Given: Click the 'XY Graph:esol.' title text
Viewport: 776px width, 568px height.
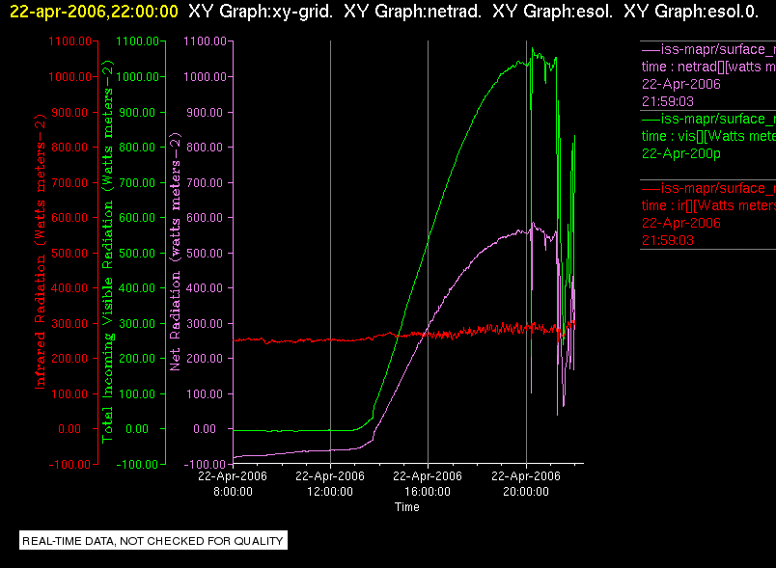Looking at the screenshot, I should click(552, 11).
